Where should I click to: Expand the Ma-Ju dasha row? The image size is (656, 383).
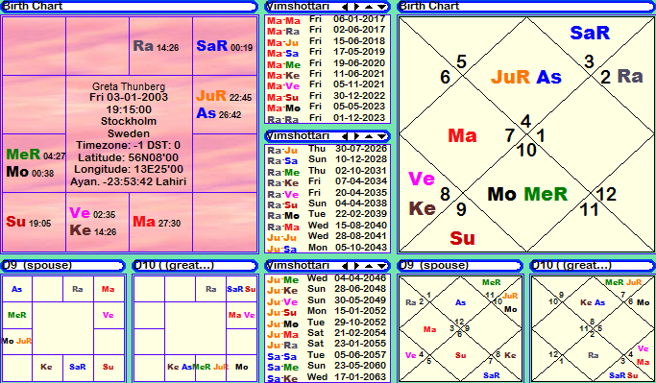[327, 41]
